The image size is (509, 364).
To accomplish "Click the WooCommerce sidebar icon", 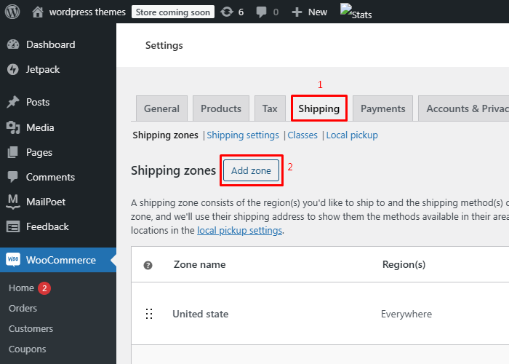I will coord(13,260).
